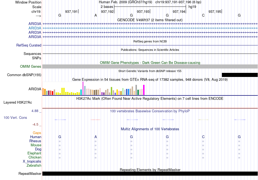Click the '--->' sequence direction label
This screenshot has width=258, height=180.
pos(39,16)
